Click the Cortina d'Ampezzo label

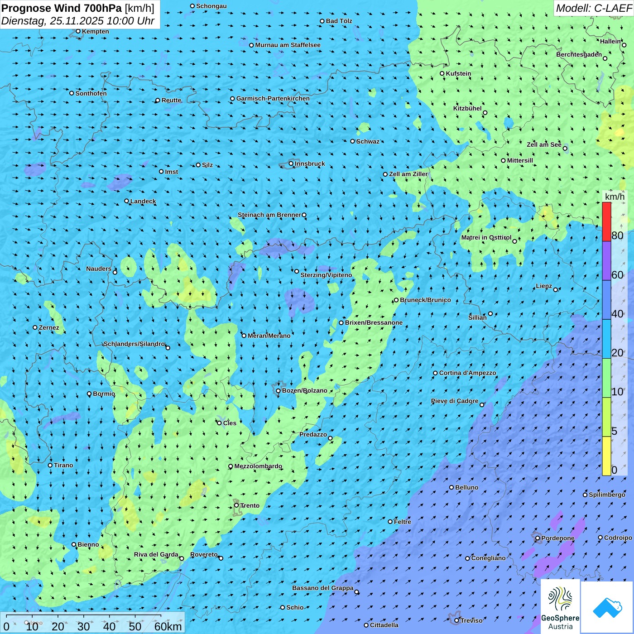(x=467, y=373)
